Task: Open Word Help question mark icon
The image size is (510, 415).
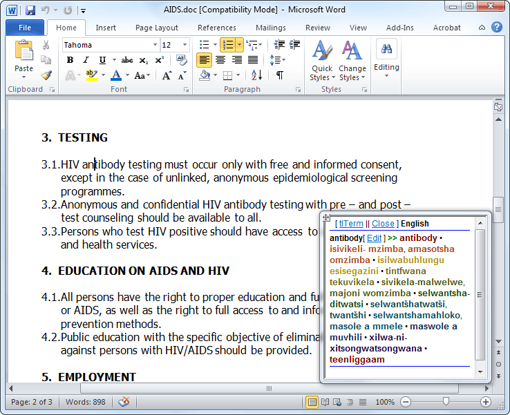Action: tap(497, 28)
